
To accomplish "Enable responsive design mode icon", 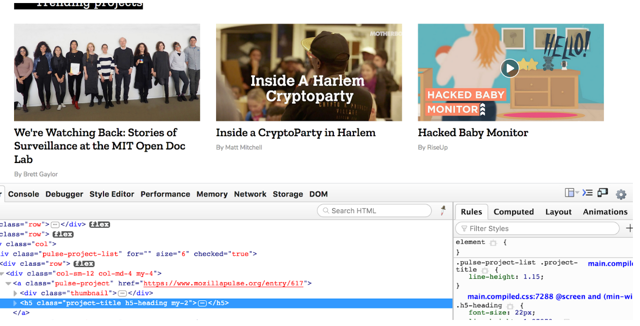I will point(602,192).
